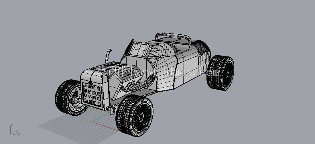
Task: Select the roll bar behind the seats
Action: click(173, 38)
